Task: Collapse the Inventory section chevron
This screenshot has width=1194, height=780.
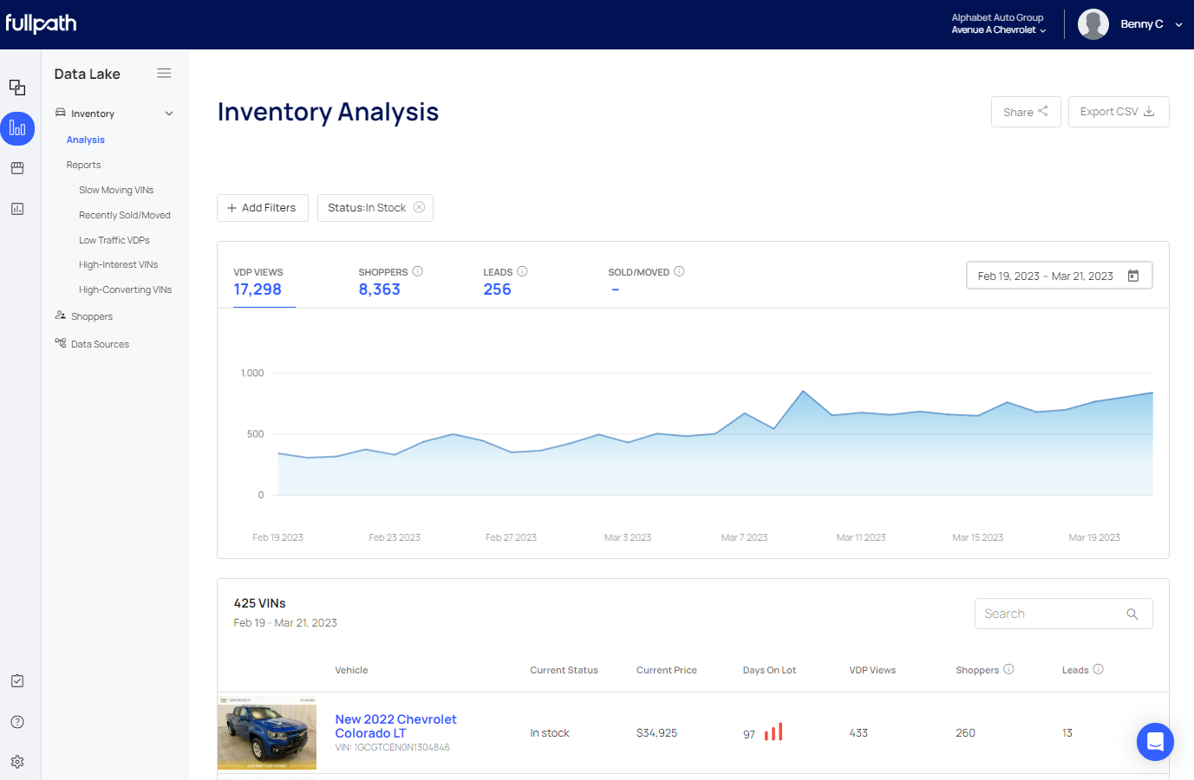Action: tap(169, 114)
